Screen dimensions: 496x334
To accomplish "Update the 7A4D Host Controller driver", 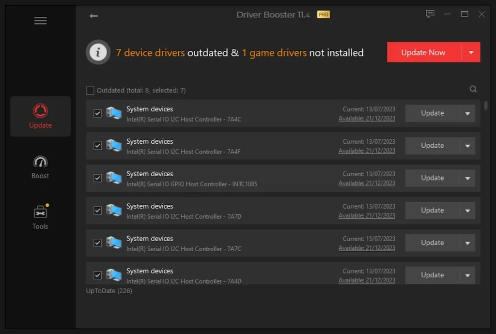I will click(433, 275).
